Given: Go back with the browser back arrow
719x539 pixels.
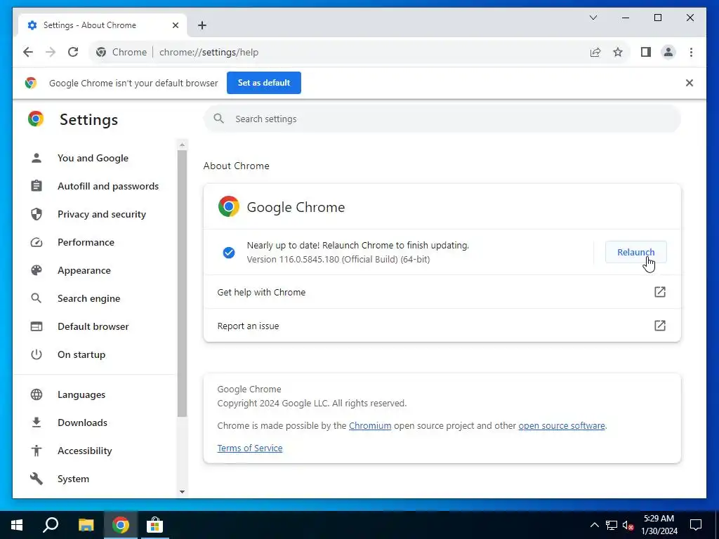Looking at the screenshot, I should (x=28, y=52).
